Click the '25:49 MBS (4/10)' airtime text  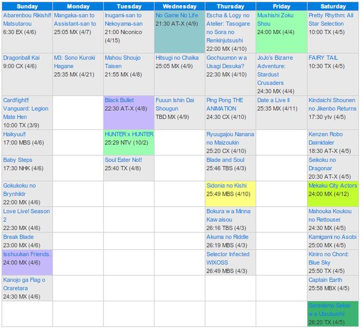(229, 194)
